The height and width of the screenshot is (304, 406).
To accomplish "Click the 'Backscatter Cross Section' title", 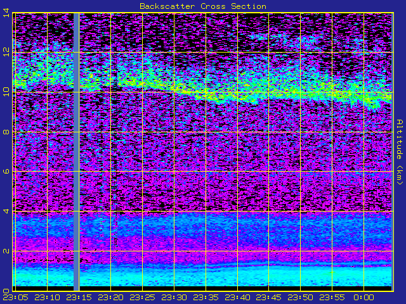I will coord(203,6).
